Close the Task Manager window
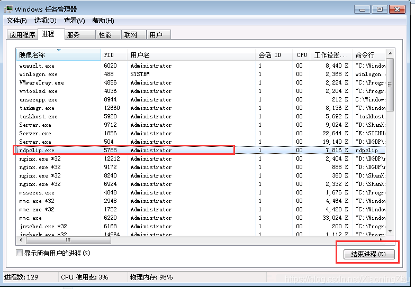The image size is (415, 289). point(397,10)
